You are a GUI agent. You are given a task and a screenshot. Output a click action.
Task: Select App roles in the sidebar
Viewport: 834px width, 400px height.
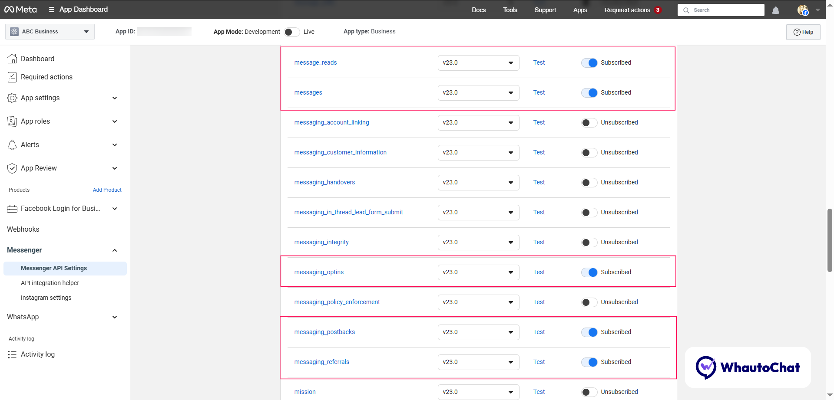pyautogui.click(x=35, y=121)
